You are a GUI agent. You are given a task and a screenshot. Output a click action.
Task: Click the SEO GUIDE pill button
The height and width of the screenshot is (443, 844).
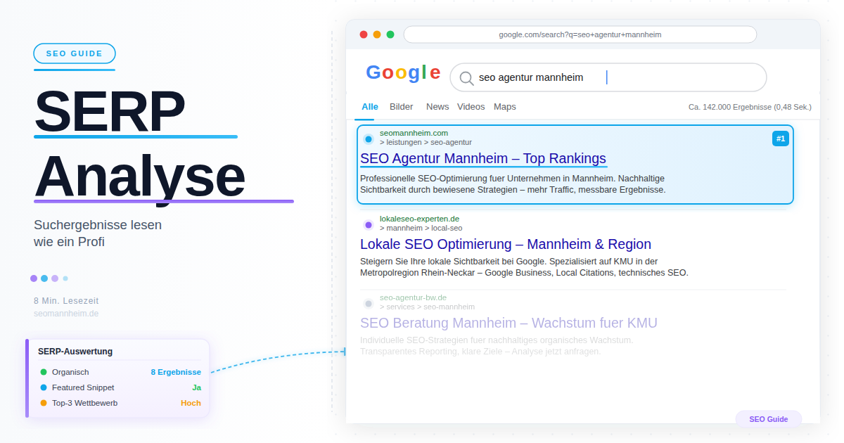pos(75,53)
